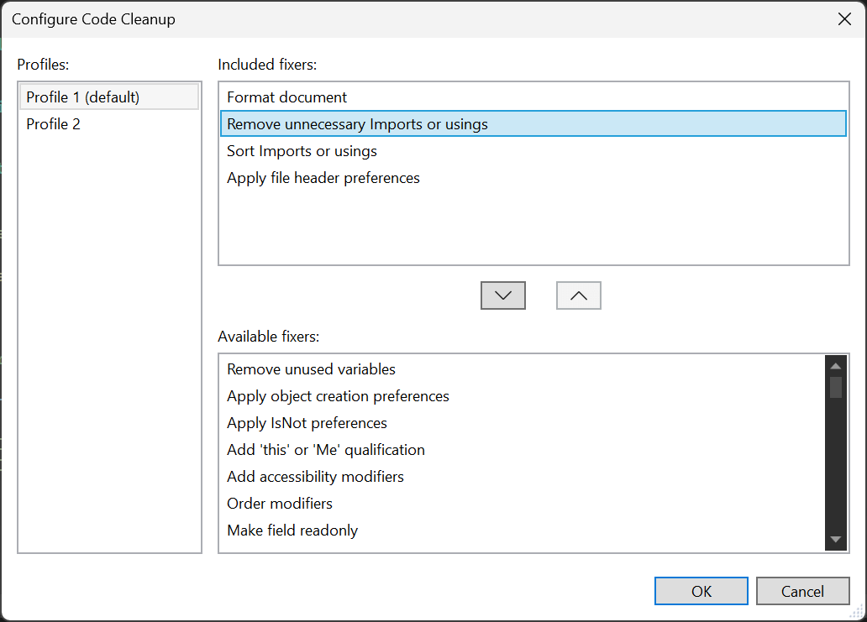Click the Available fixers scrollbar thumb

click(835, 387)
